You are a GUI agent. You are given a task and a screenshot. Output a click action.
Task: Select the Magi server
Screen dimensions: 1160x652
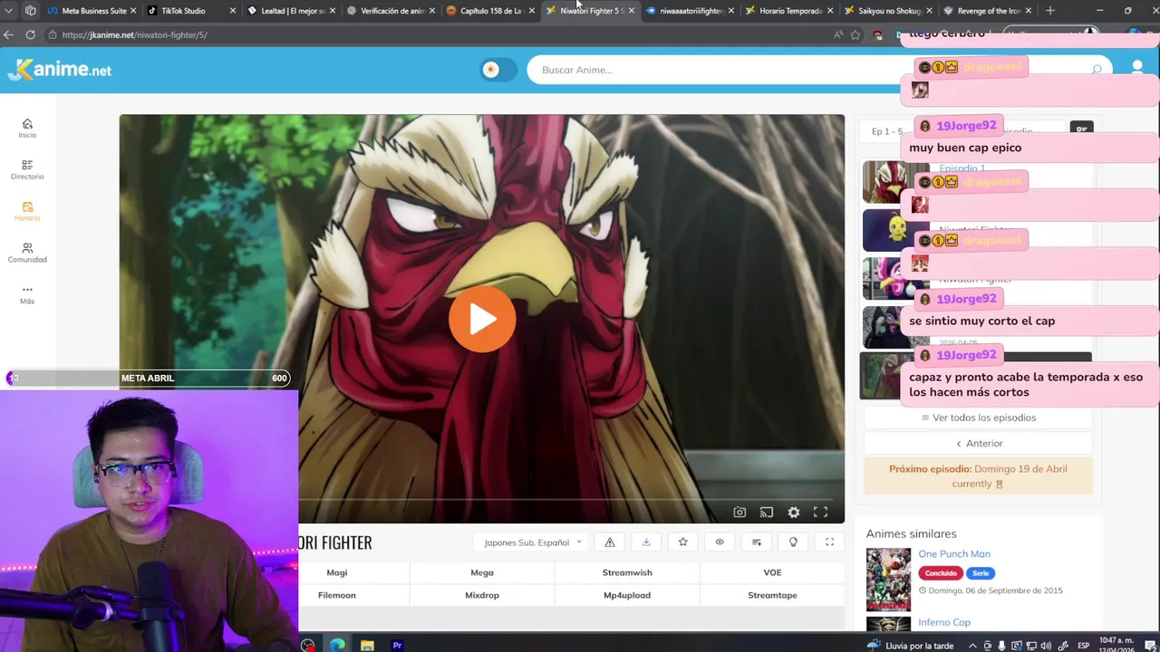click(x=337, y=572)
